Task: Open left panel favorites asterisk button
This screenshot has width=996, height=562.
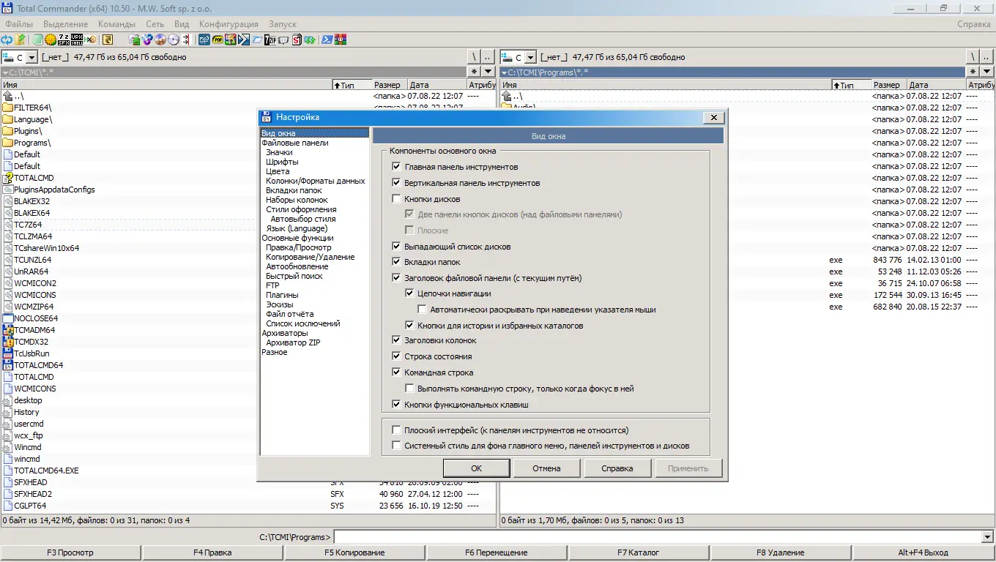Action: pos(475,72)
